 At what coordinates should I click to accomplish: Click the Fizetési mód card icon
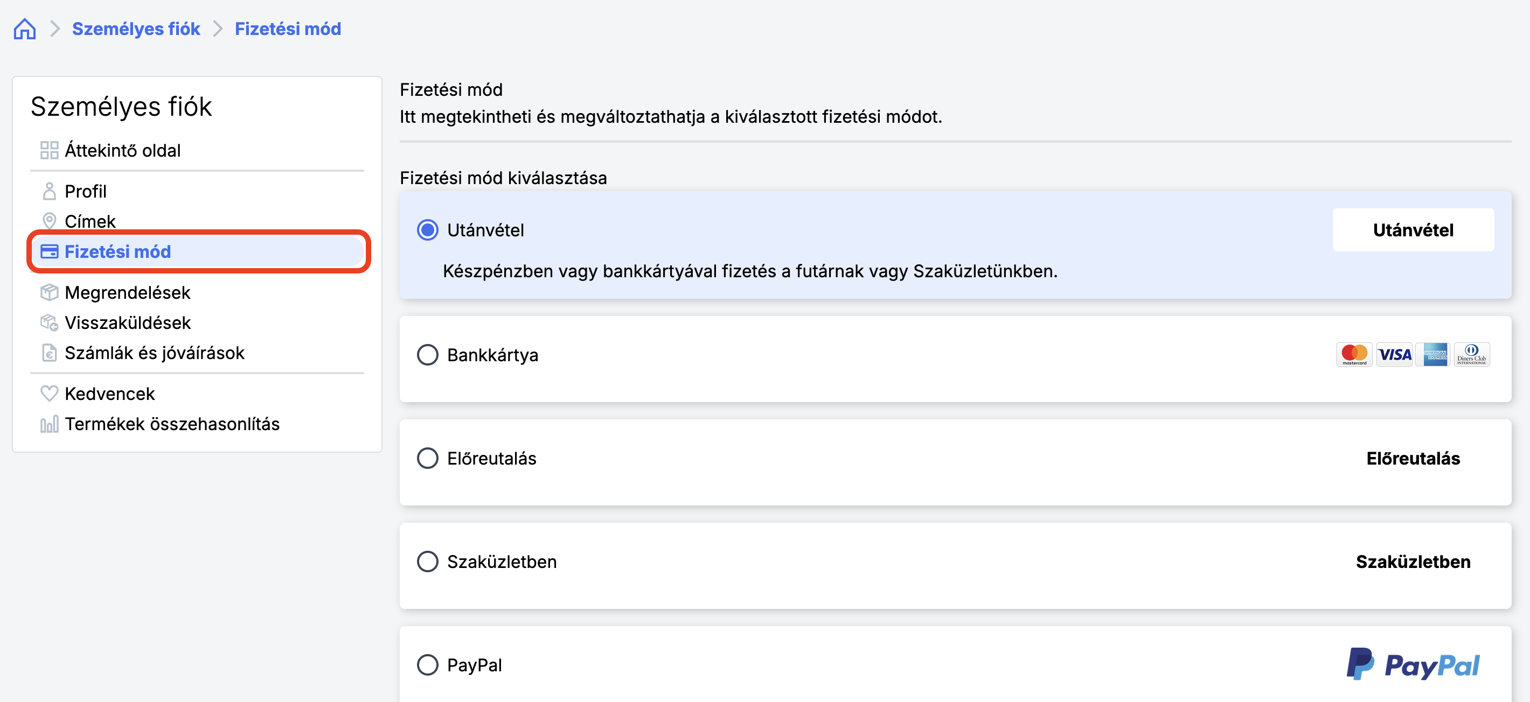50,251
